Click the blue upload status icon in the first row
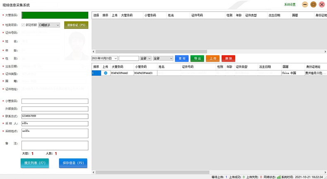Image resolution: width=327 pixels, height=179 pixels. (x=106, y=73)
